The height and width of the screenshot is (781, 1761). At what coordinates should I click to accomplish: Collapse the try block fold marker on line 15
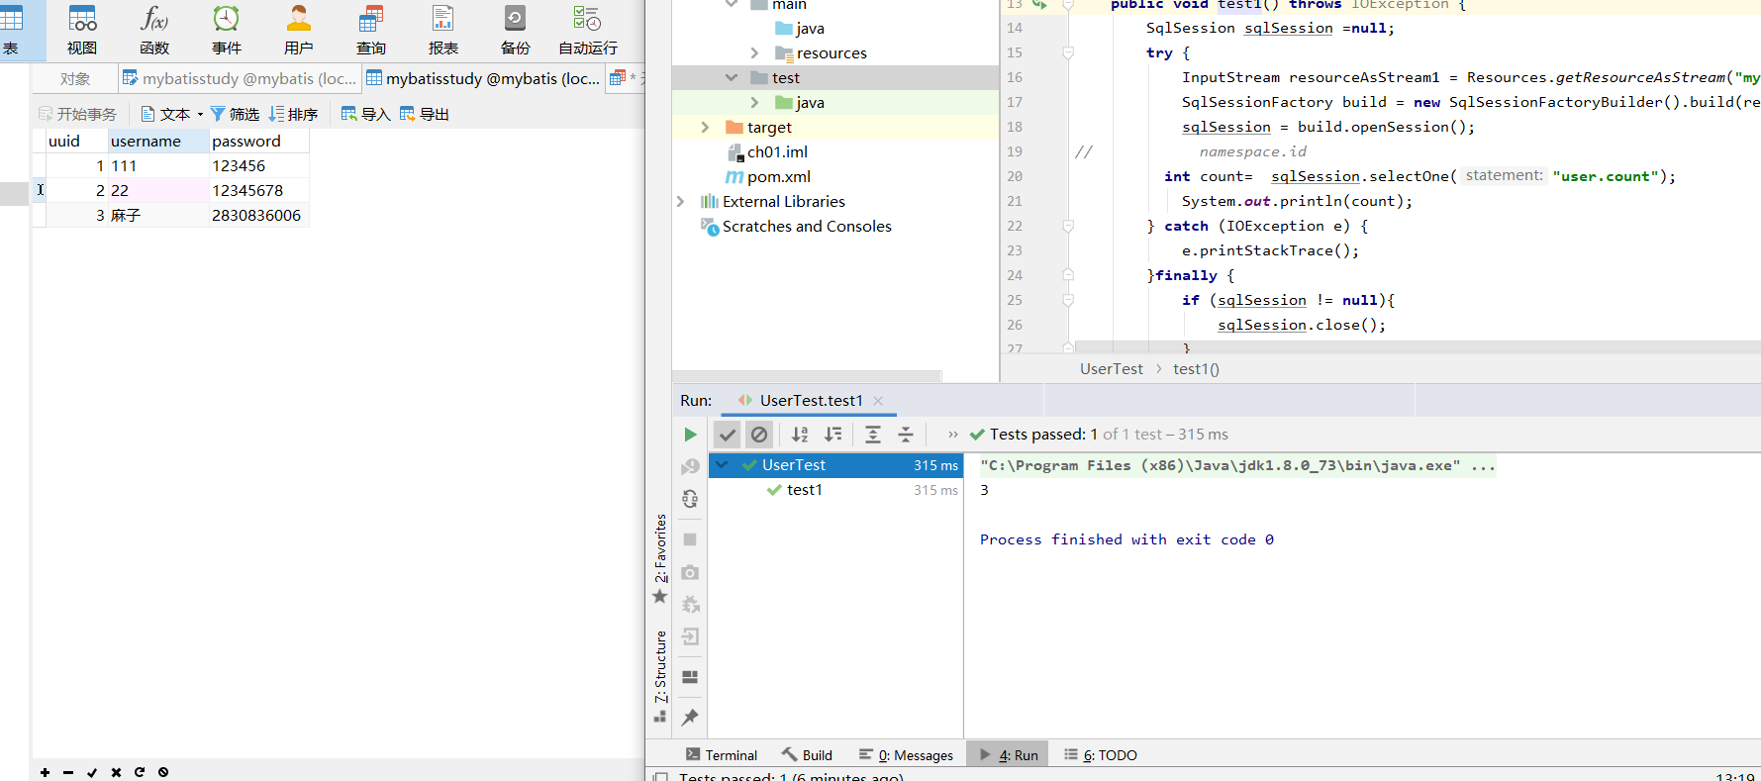(1068, 52)
